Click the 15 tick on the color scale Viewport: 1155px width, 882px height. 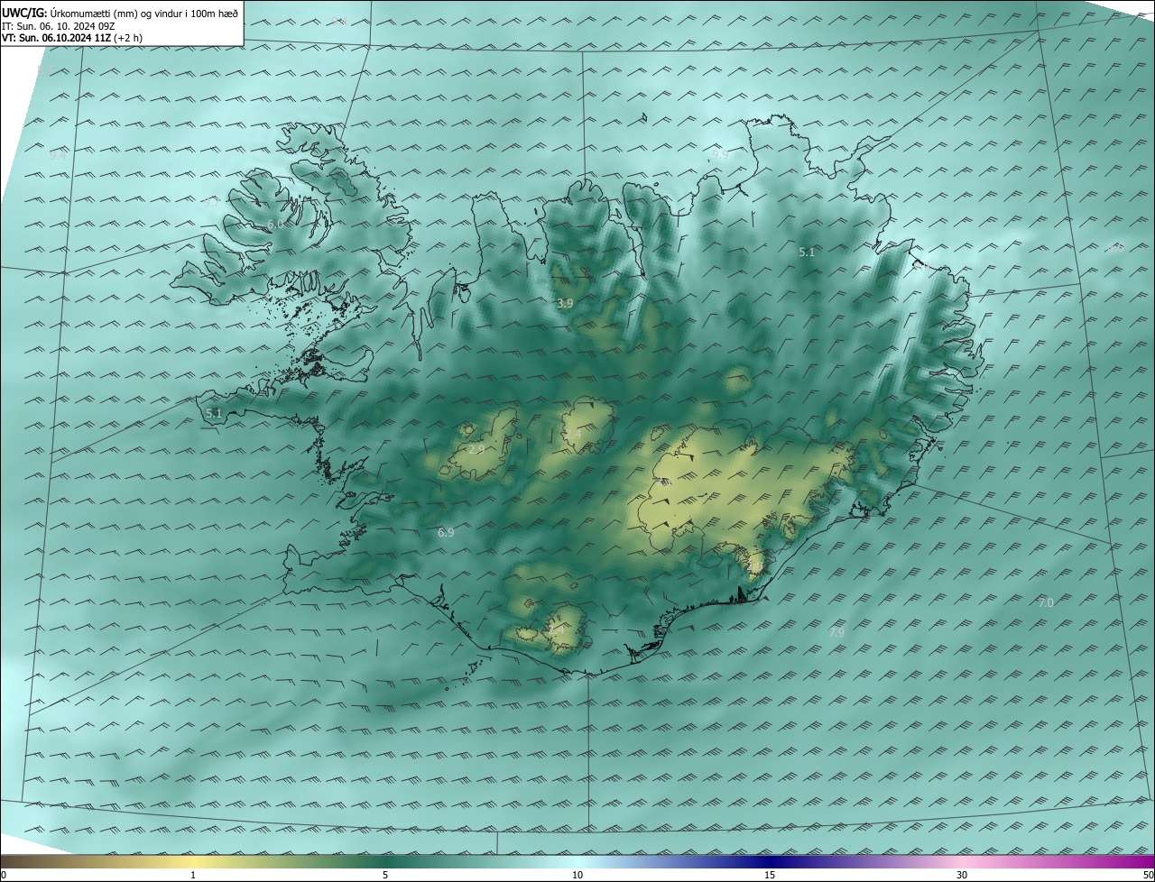click(770, 876)
